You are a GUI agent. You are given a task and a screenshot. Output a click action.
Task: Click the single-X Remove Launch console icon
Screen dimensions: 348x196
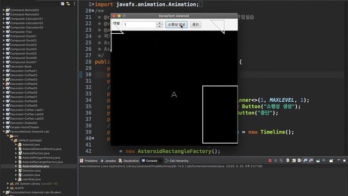(x=276, y=161)
